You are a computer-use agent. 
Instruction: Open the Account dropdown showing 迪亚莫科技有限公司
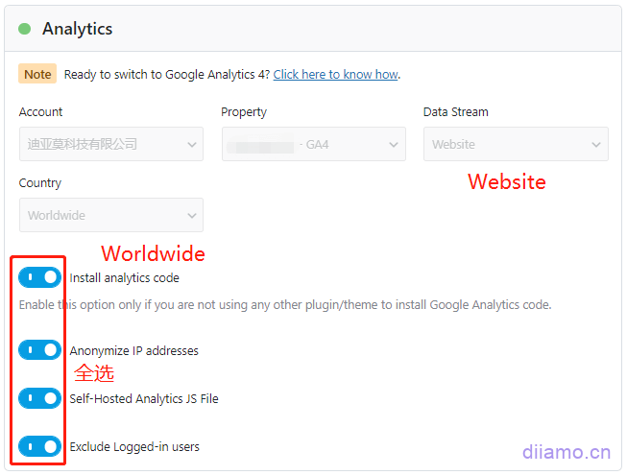click(x=101, y=145)
